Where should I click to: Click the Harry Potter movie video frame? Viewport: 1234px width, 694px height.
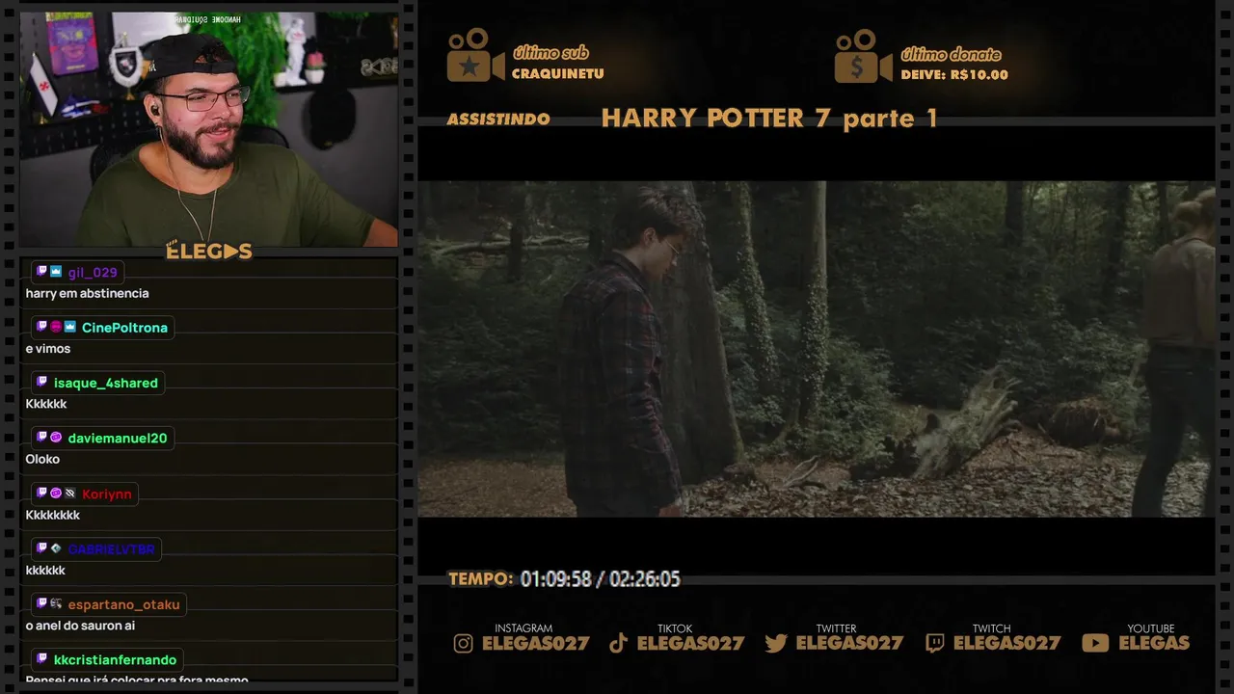click(x=816, y=349)
